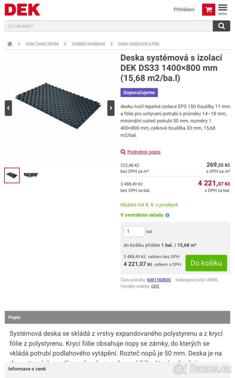Switch to the Popis section
The width and height of the screenshot is (235, 378).
point(14,318)
